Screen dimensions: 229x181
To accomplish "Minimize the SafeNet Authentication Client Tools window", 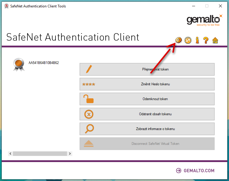I will click(194, 6).
